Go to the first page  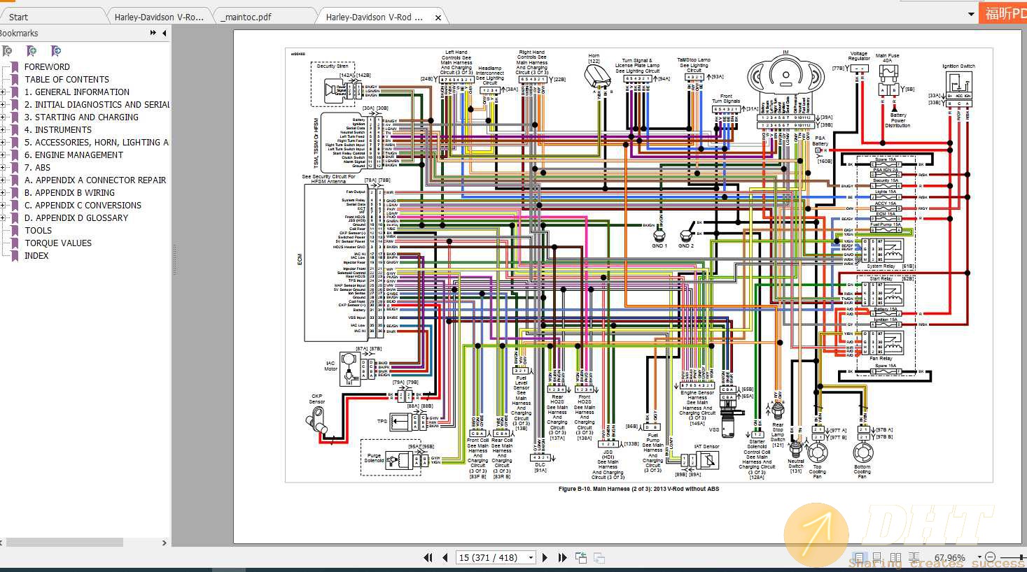click(428, 557)
